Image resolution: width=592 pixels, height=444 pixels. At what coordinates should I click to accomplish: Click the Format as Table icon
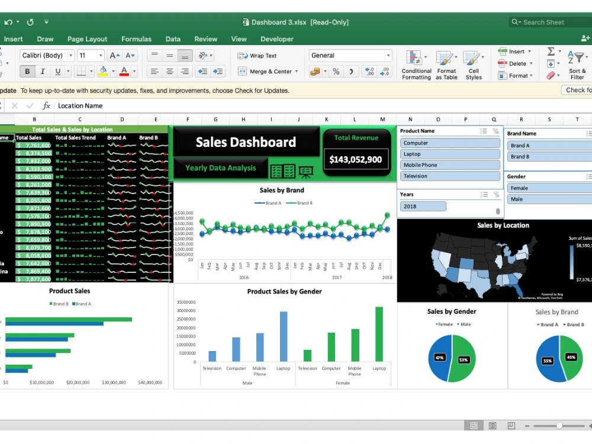[x=446, y=65]
